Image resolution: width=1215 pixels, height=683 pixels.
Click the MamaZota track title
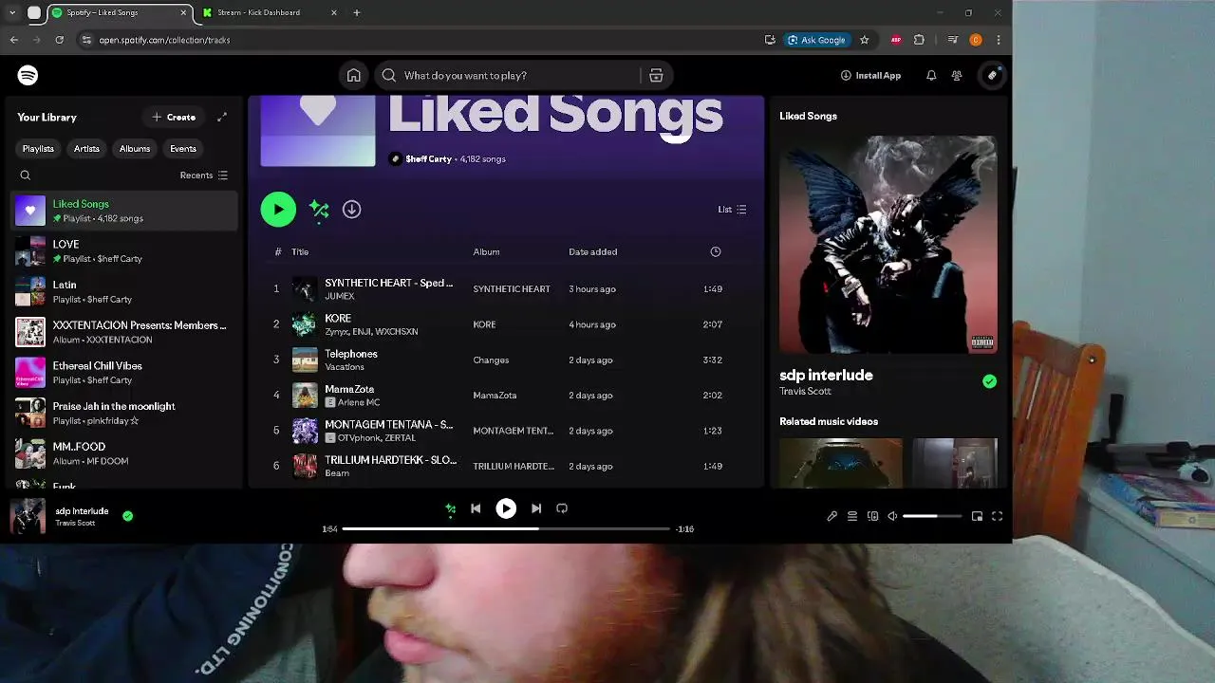tap(349, 390)
